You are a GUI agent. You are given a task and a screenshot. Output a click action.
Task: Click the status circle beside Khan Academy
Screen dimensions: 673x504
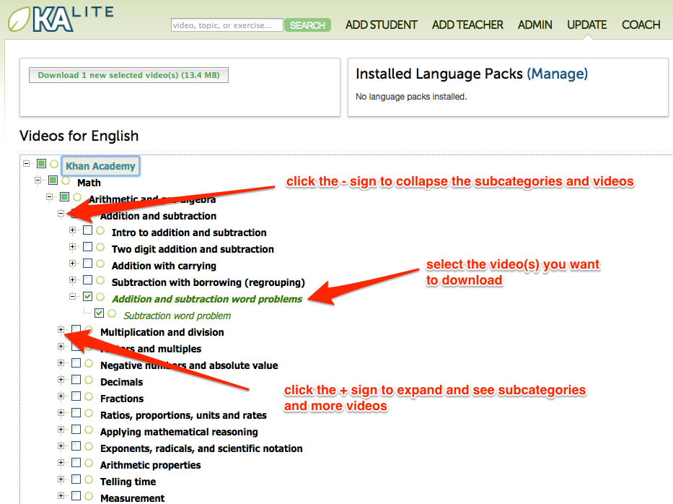click(x=54, y=164)
